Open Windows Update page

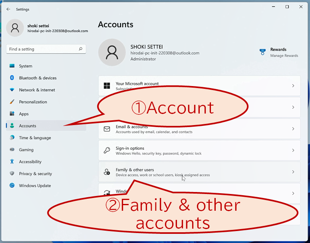pos(46,186)
